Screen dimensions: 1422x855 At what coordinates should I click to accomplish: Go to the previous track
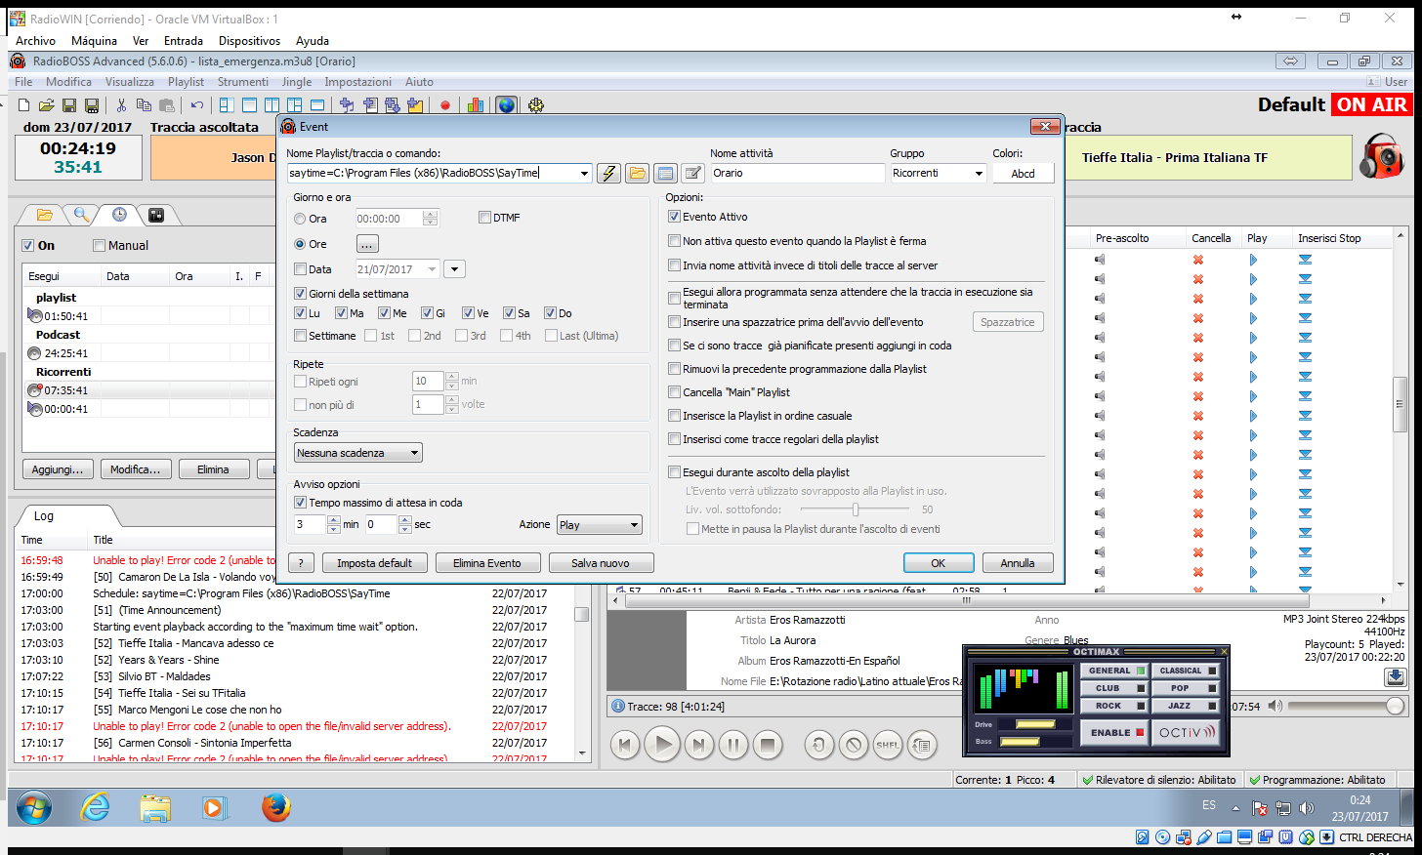click(x=625, y=746)
